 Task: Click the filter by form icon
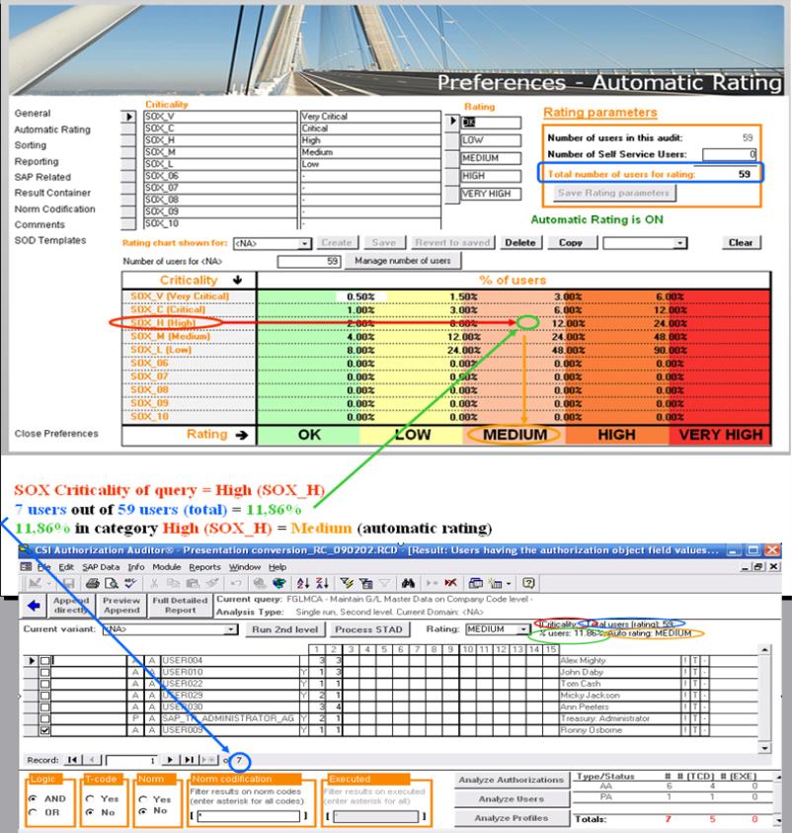click(x=365, y=583)
